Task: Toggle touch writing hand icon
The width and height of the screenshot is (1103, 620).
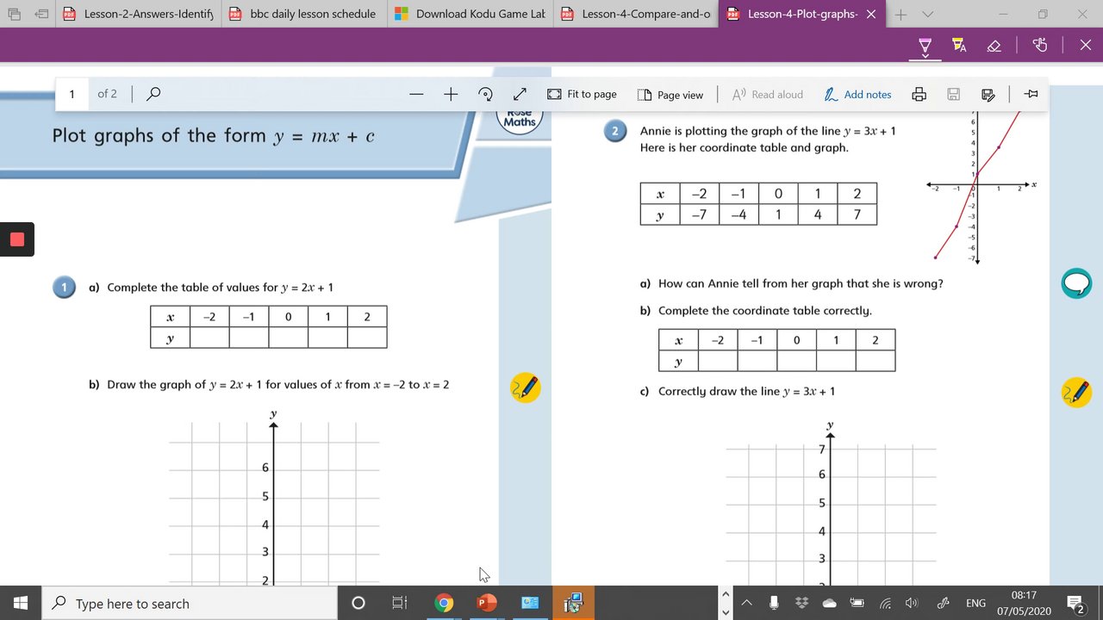Action: point(1040,46)
